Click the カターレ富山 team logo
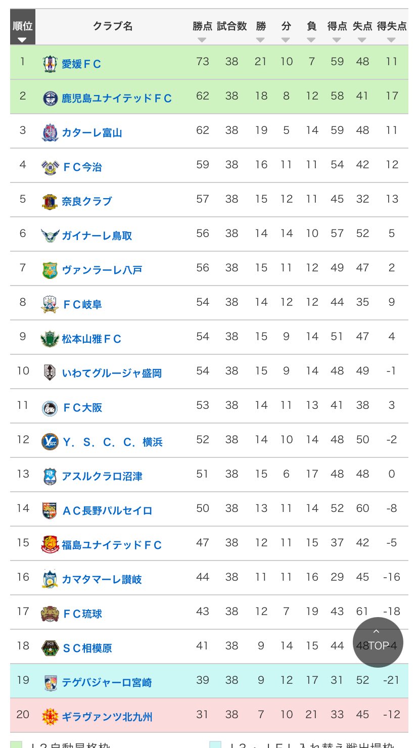Viewport: 418px width, 748px height. pyautogui.click(x=50, y=132)
